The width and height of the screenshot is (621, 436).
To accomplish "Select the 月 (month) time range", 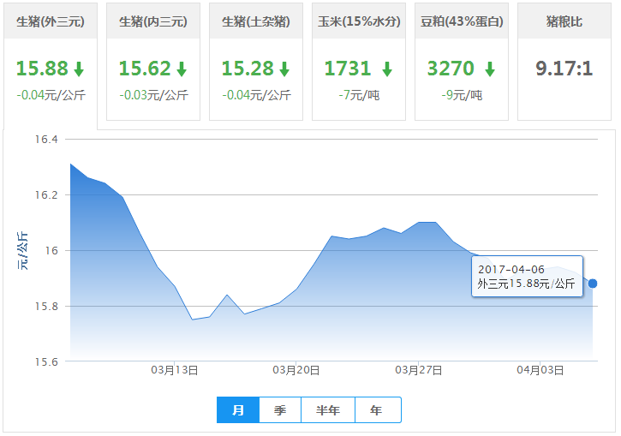I will click(238, 410).
